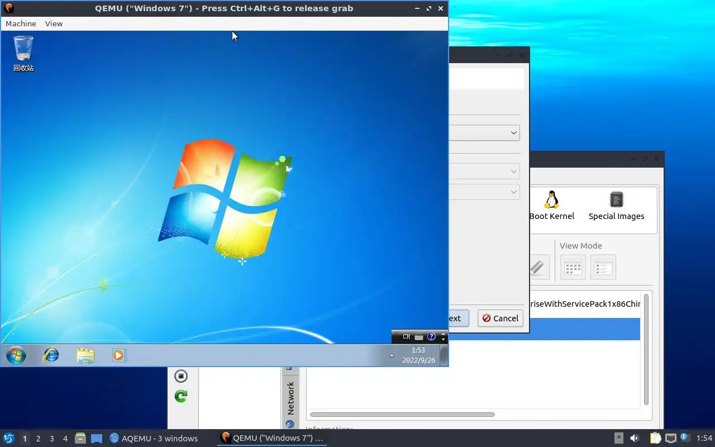Open the file manager from LXQt panel
The height and width of the screenshot is (447, 715).
coord(80,438)
